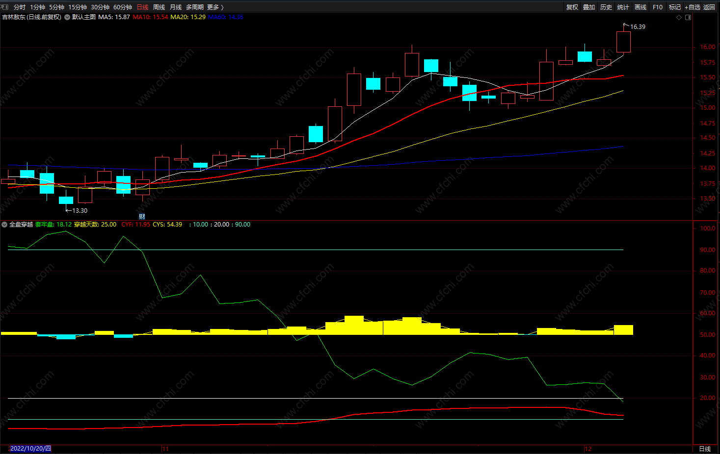Click the 标记 mark button
This screenshot has height=454, width=720.
point(675,7)
